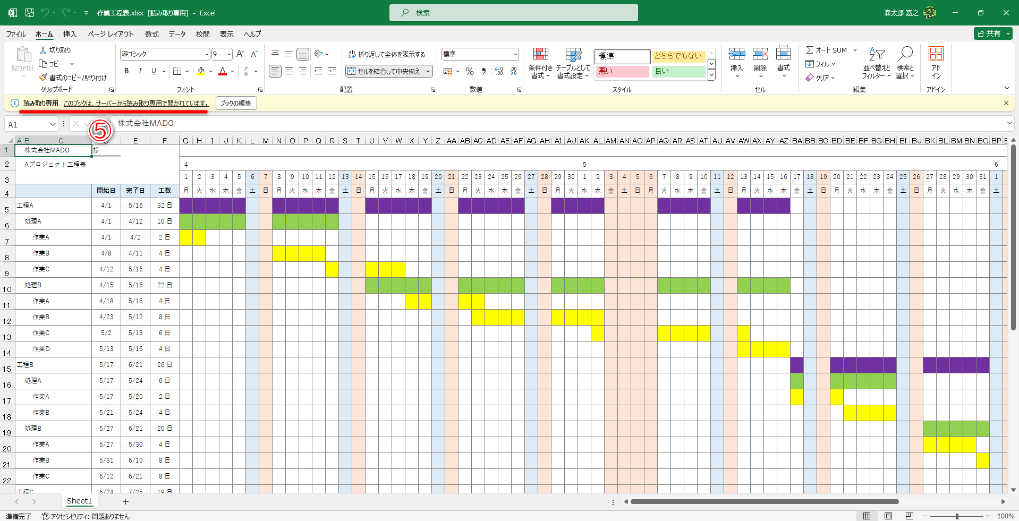Expand the formula bar
This screenshot has width=1019, height=521.
tap(1009, 123)
